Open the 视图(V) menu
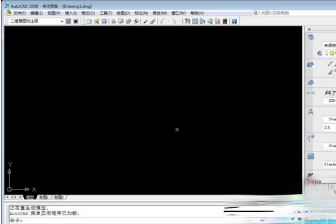Viewport: 336px width, 224px height. 54,13
